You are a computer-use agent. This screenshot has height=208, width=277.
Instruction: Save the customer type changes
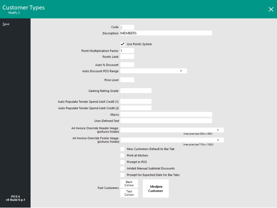point(6,24)
